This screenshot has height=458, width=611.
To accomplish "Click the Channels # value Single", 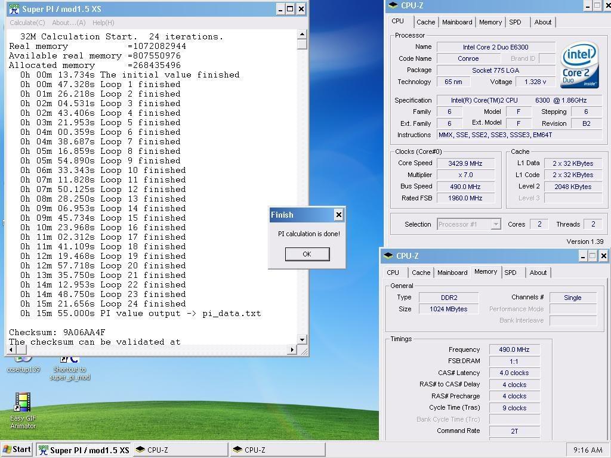I will coord(572,298).
